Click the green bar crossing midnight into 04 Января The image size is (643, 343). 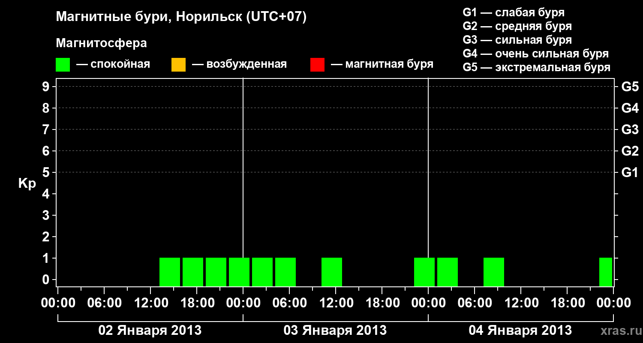pyautogui.click(x=424, y=272)
